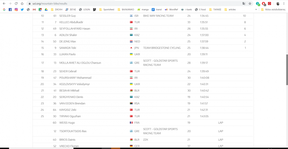This screenshot has width=288, height=149.
Task: Expand the ΣΧΟΛΗ bookmarks folder
Action: pos(57,9)
